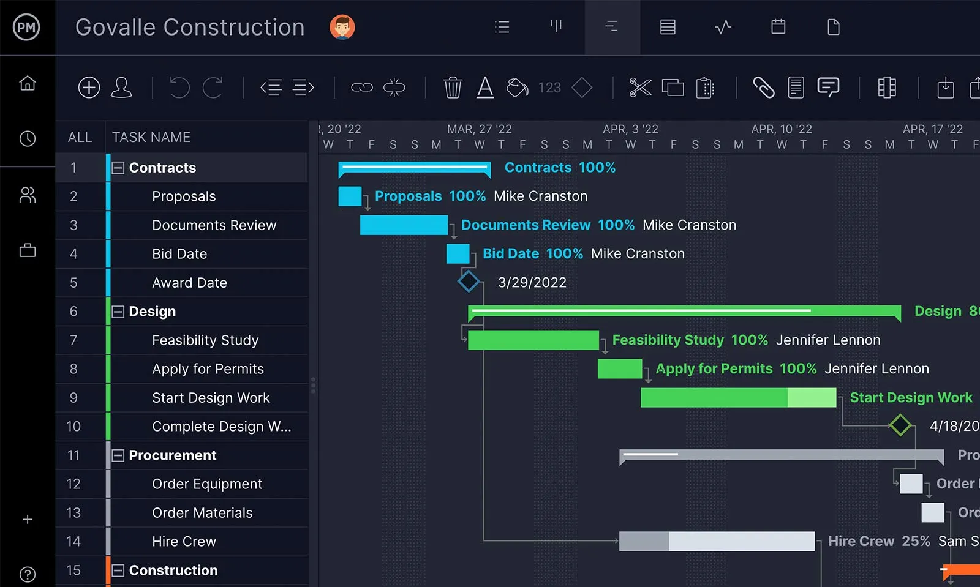Click the profile avatar next to project name
980x587 pixels.
342,27
